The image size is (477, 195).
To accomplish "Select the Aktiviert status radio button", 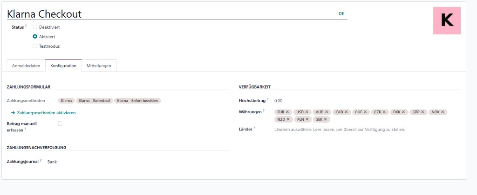I will pyautogui.click(x=35, y=37).
